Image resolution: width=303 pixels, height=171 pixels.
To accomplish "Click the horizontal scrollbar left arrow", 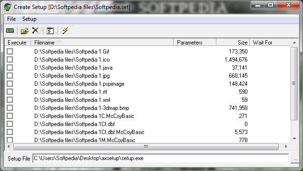I will tap(9, 146).
